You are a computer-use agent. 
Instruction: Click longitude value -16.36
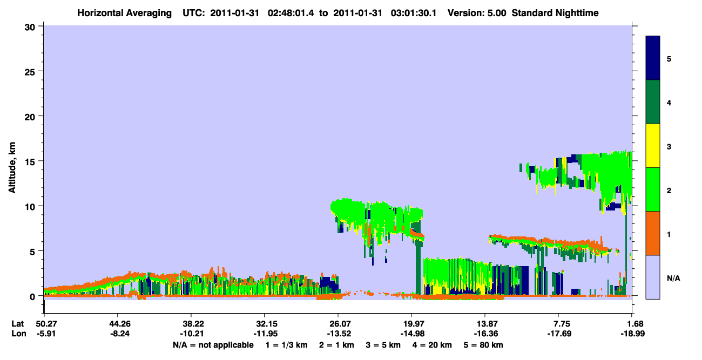(x=485, y=334)
